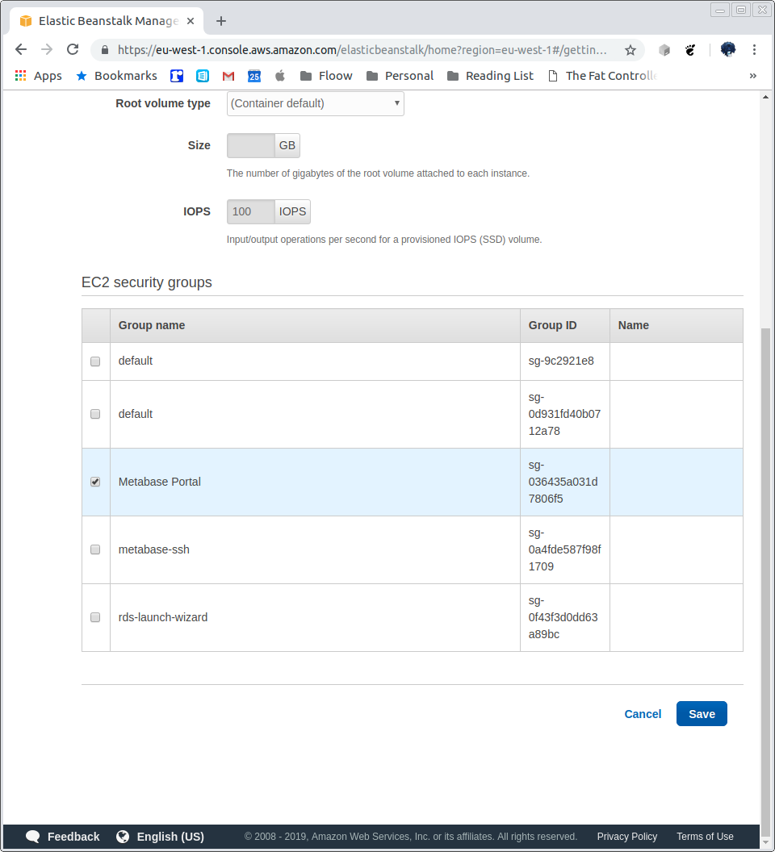The image size is (775, 852).
Task: Check the default sg-9c2921e8 security group
Action: pos(95,361)
